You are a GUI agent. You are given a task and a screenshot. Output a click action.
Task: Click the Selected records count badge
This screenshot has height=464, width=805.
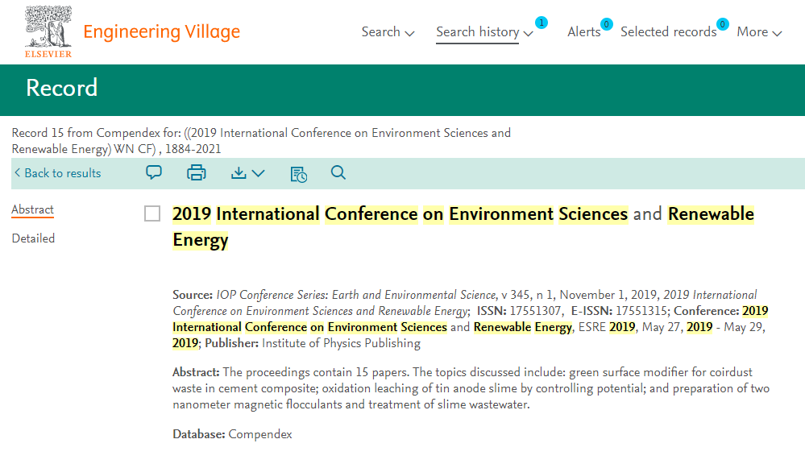point(722,24)
